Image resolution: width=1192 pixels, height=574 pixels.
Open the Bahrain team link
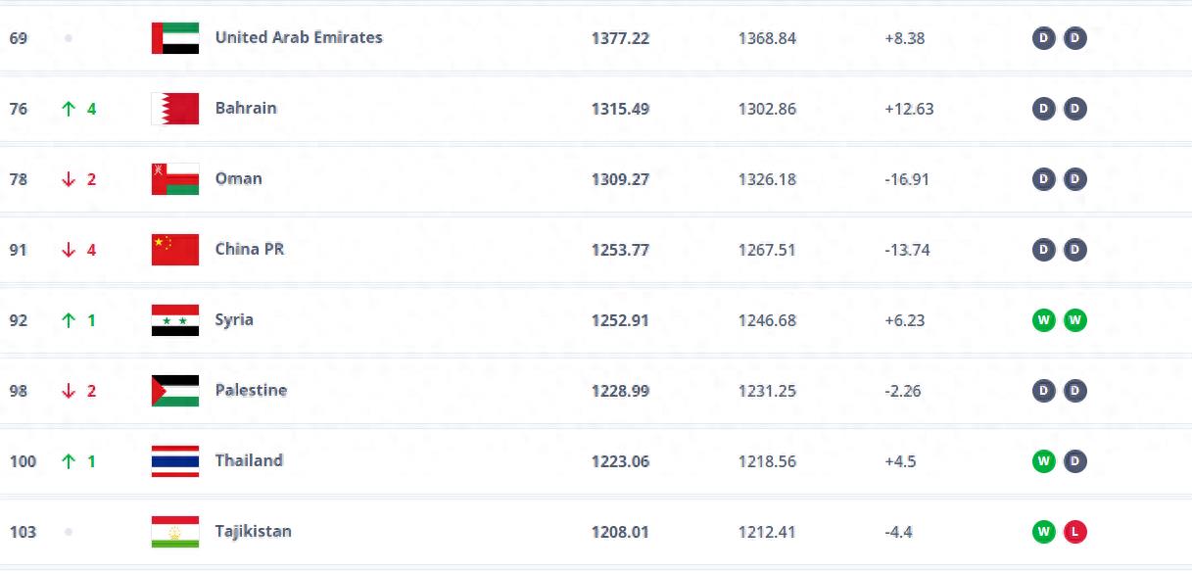[x=246, y=109]
